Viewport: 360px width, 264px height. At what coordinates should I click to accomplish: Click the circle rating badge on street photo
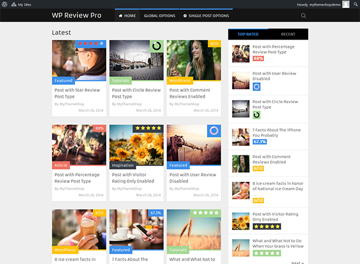[157, 46]
